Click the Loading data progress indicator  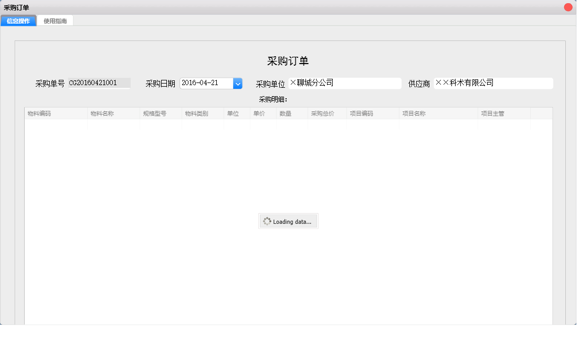288,221
